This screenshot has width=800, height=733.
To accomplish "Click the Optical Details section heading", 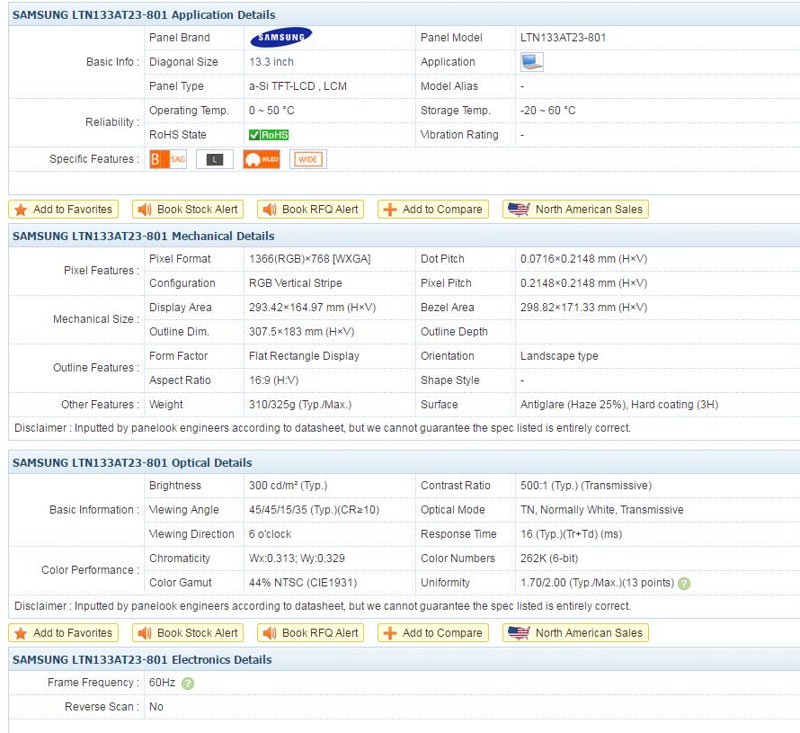I will coord(132,462).
